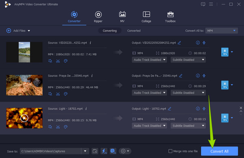Rename output VID20220502084252.mp4 with pencil icon
Image resolution: width=244 pixels, height=158 pixels.
(x=179, y=43)
